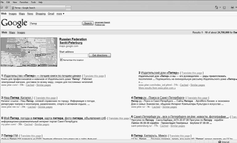Open the Help menu

coord(40,2)
